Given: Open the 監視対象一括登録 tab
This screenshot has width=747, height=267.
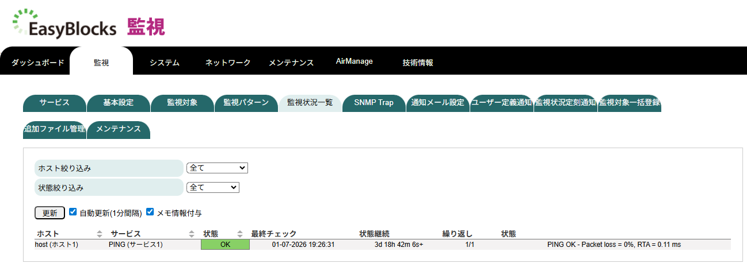Looking at the screenshot, I should (630, 103).
